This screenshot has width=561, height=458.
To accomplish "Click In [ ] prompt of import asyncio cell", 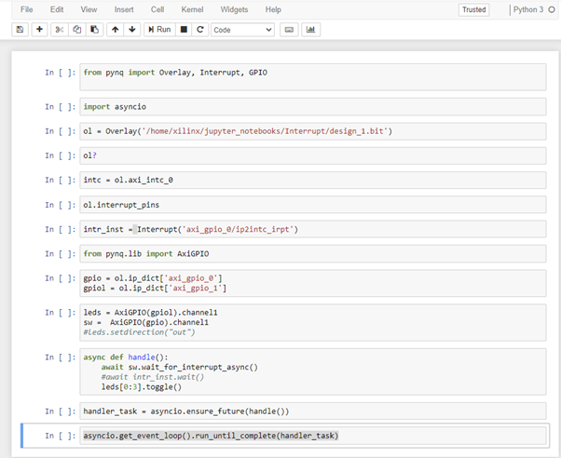I will [x=60, y=106].
